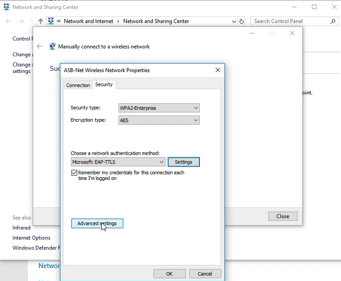The height and width of the screenshot is (281, 341).
Task: Click Change advanced sharing settings link
Action: 23,68
